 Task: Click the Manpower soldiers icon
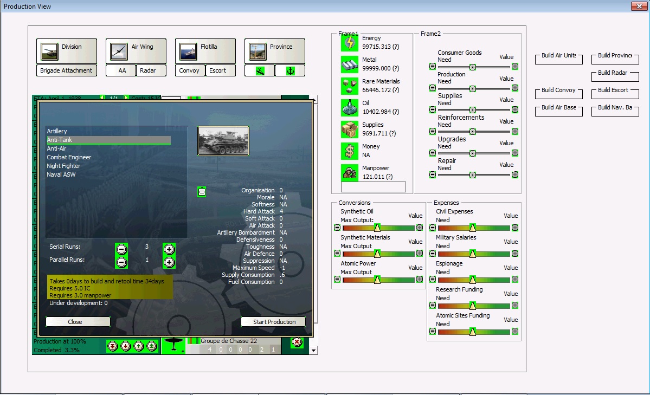pyautogui.click(x=349, y=173)
